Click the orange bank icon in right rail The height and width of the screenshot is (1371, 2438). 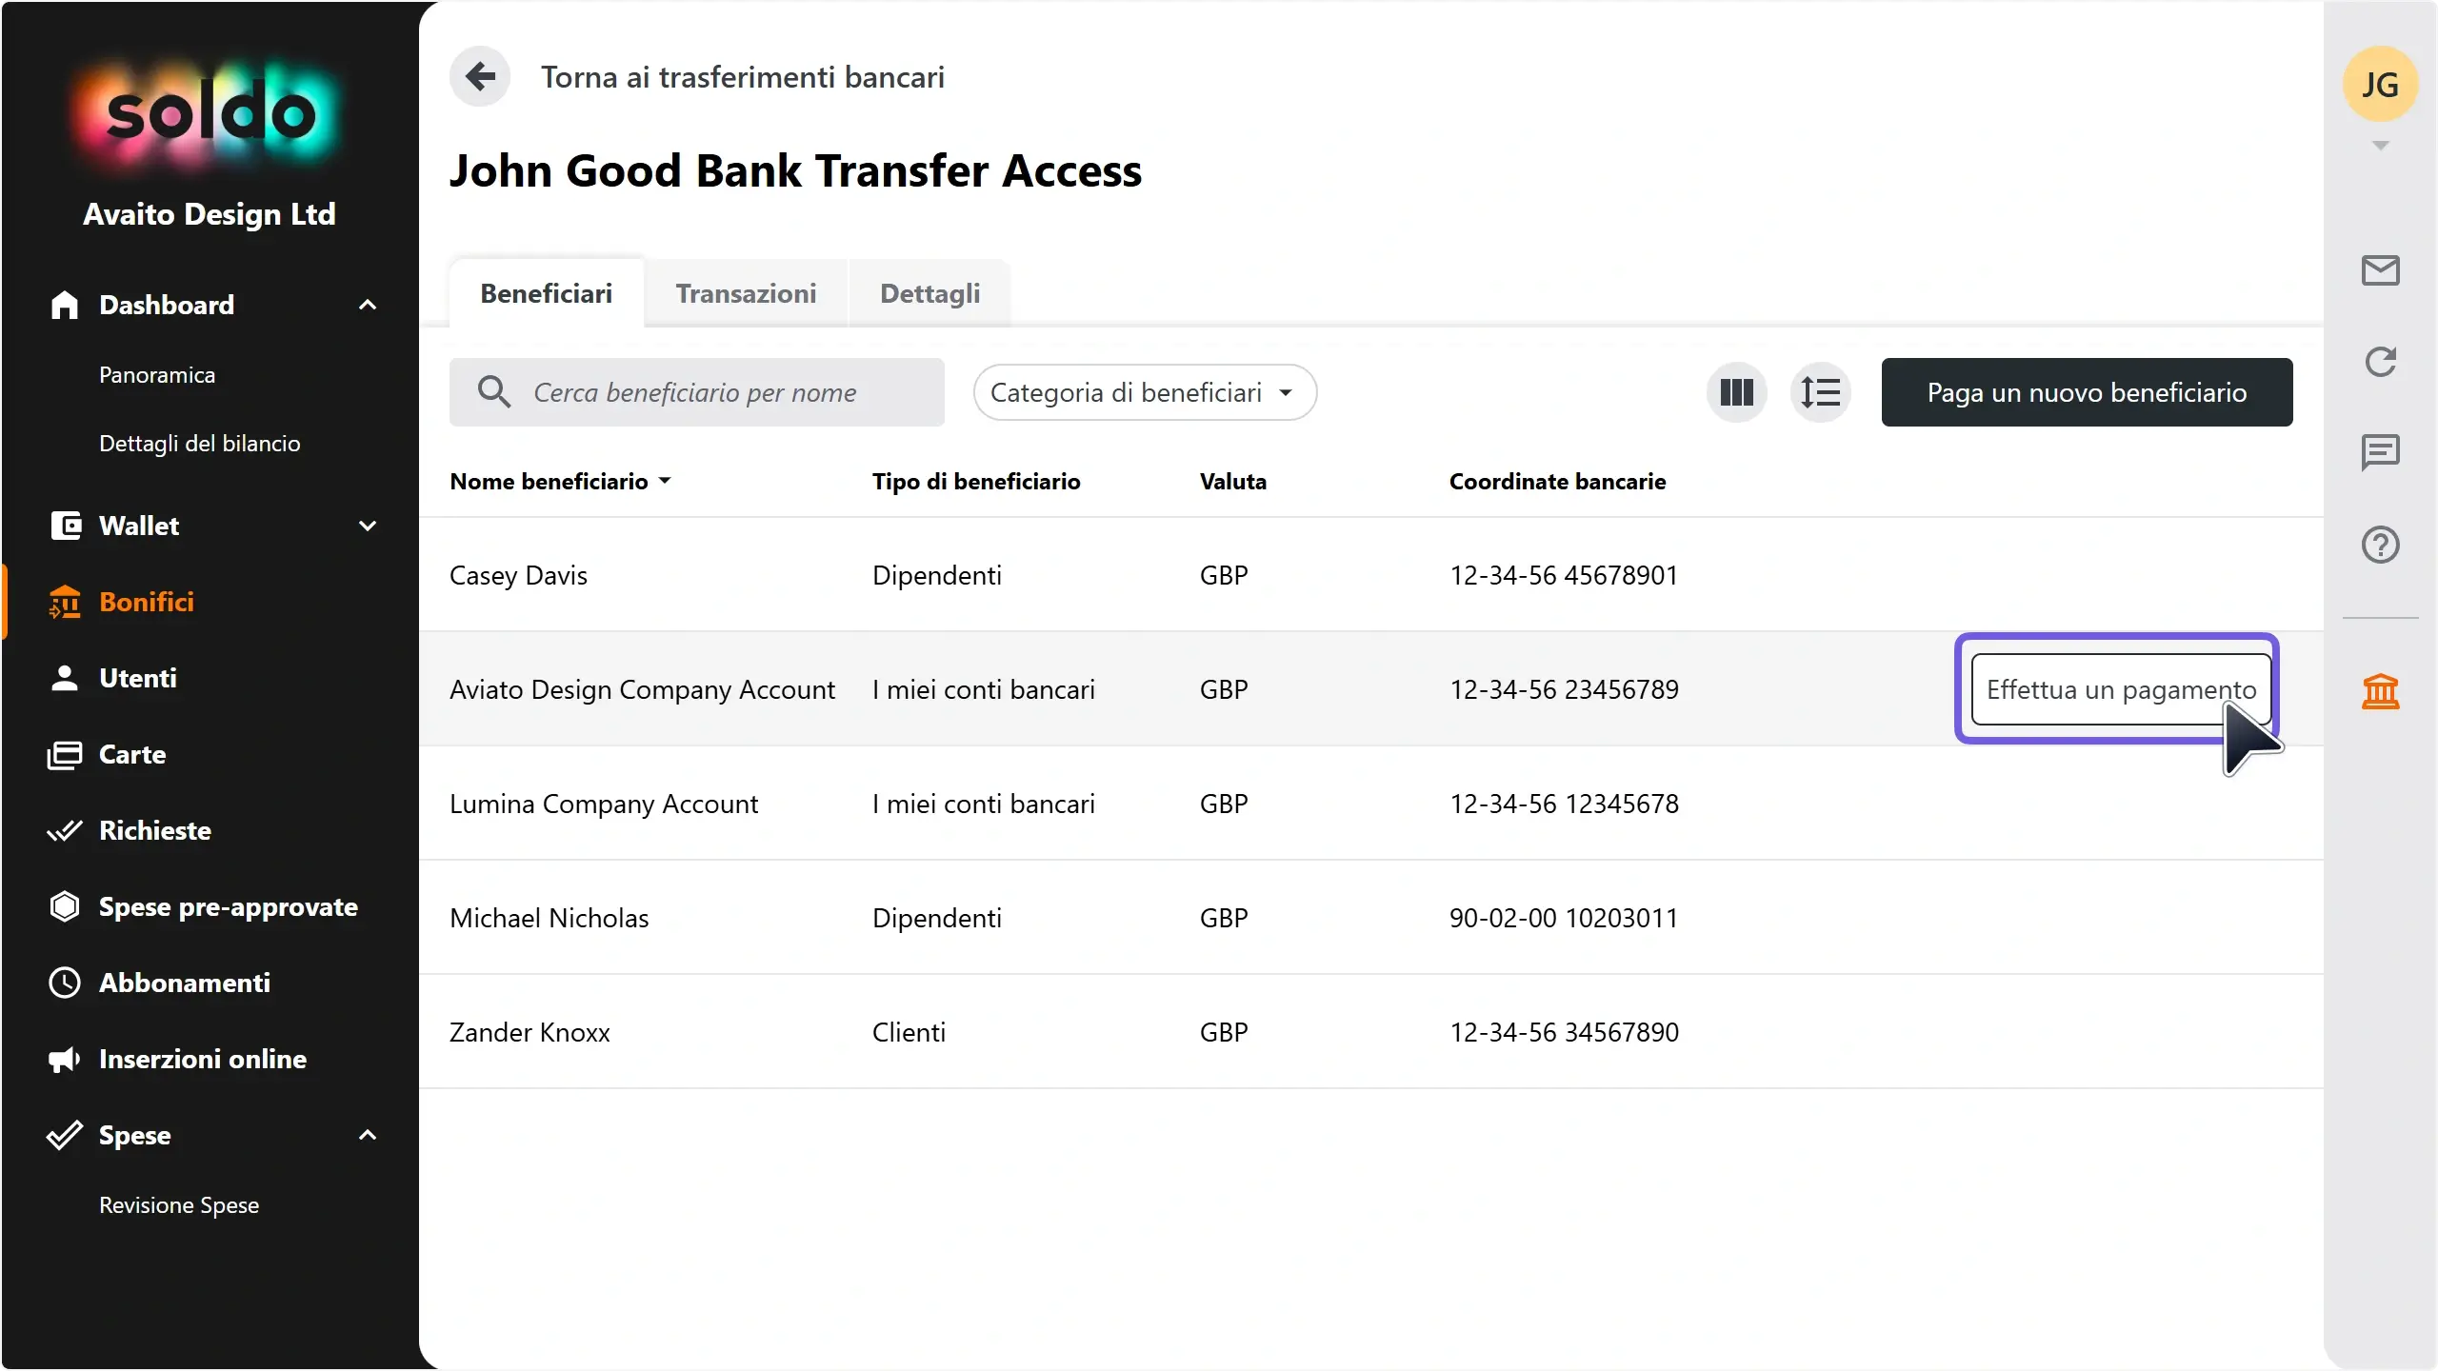(2380, 691)
